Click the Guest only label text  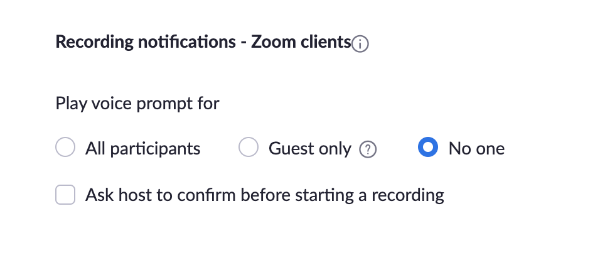(x=310, y=149)
